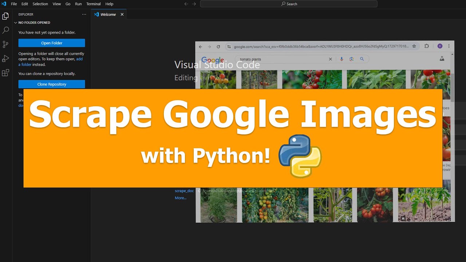Click browser forward arrow in Chrome window
Viewport: 466px width, 262px height.
pyautogui.click(x=209, y=47)
